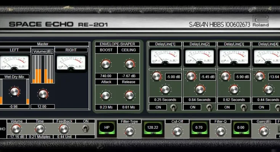This screenshot has height=152, width=280.
Task: Toggle the DelayLine[1] ON switch
Action: coord(174,107)
